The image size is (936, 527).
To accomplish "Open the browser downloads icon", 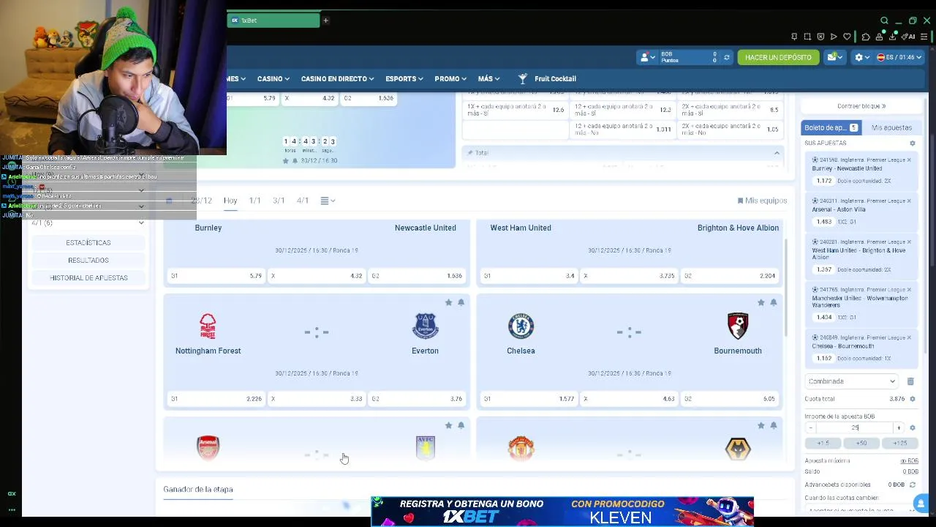I will click(x=893, y=37).
